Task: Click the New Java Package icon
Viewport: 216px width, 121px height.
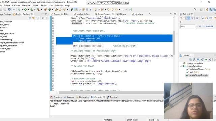Action: (x=45, y=9)
